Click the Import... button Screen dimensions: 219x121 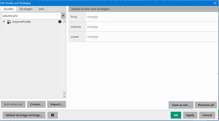[57, 104]
